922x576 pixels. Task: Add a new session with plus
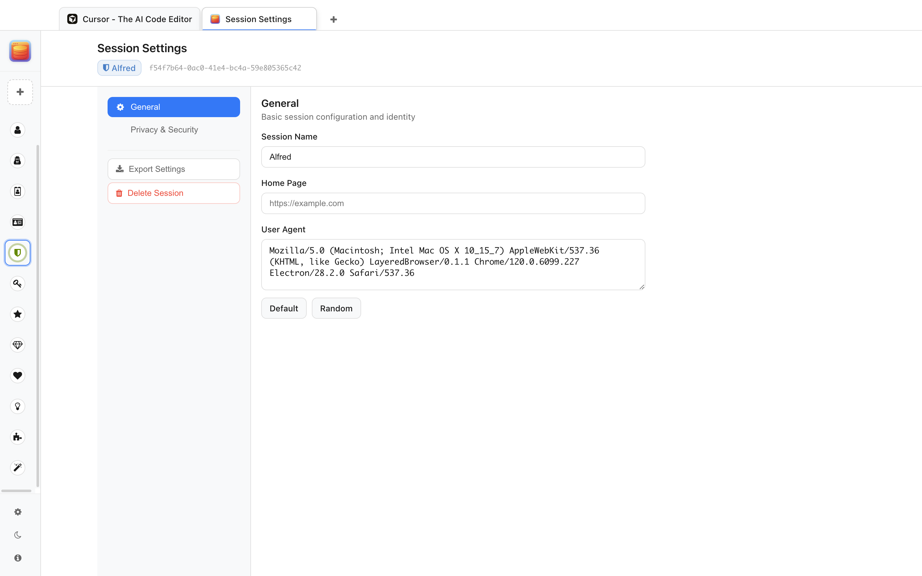coord(20,92)
